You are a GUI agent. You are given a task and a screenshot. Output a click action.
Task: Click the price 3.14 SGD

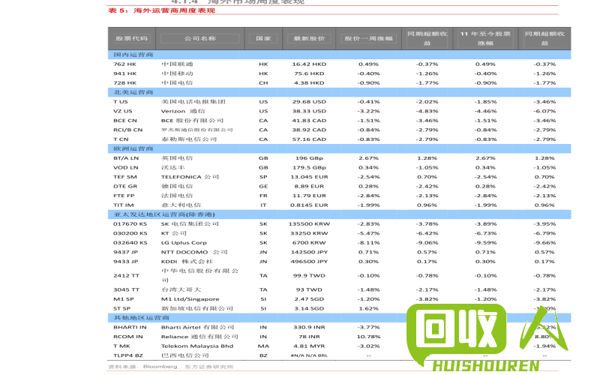[309, 308]
